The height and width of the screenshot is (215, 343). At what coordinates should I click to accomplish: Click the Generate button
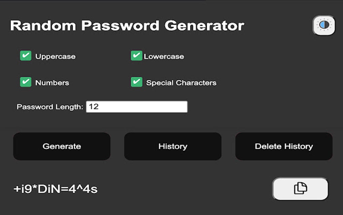[x=62, y=146]
